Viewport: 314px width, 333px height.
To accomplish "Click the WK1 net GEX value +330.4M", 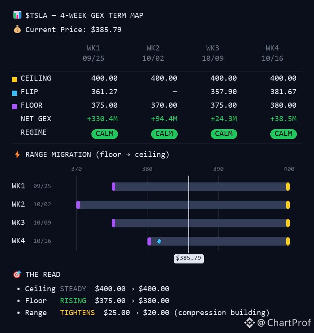I will coord(103,119).
